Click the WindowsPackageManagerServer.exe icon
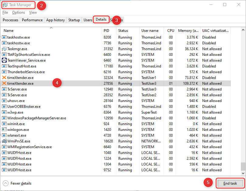This screenshot has height=191, width=246. coord(4,118)
